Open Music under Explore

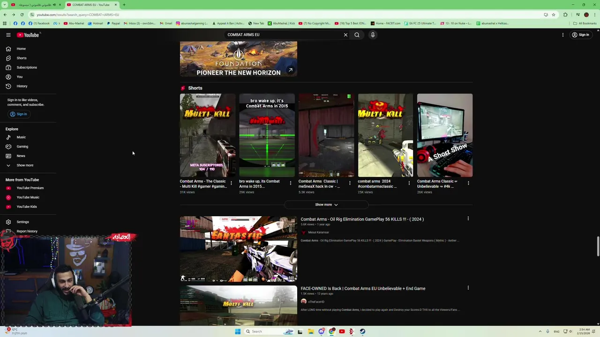click(21, 137)
